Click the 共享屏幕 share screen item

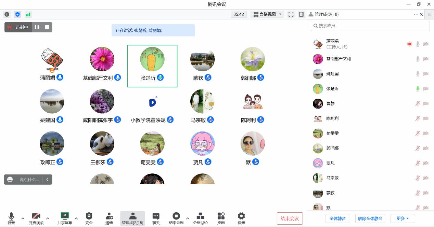click(65, 216)
